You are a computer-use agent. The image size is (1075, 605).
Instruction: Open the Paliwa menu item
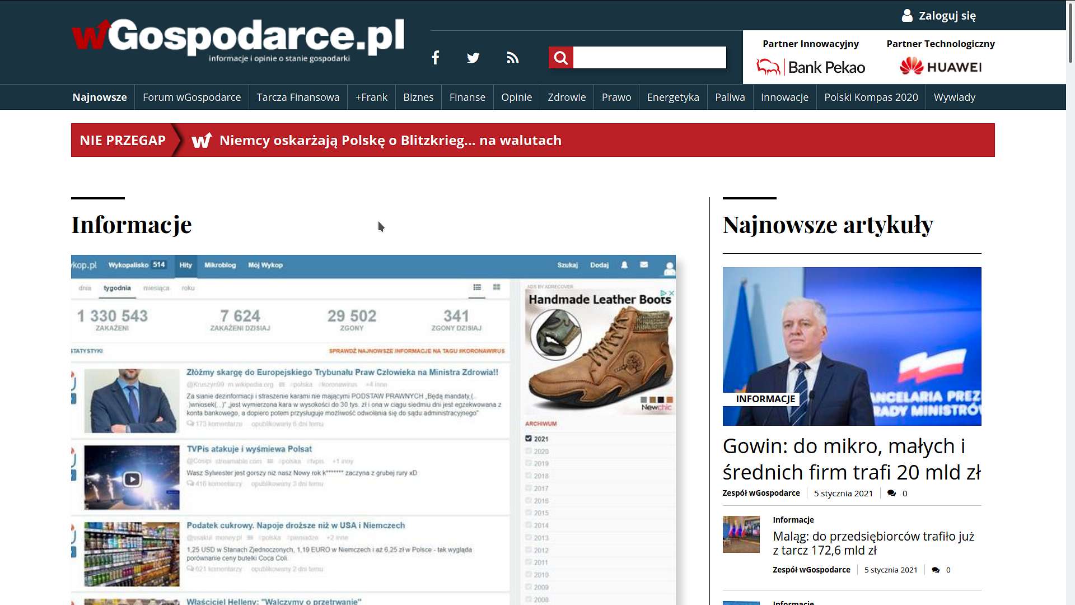730,97
